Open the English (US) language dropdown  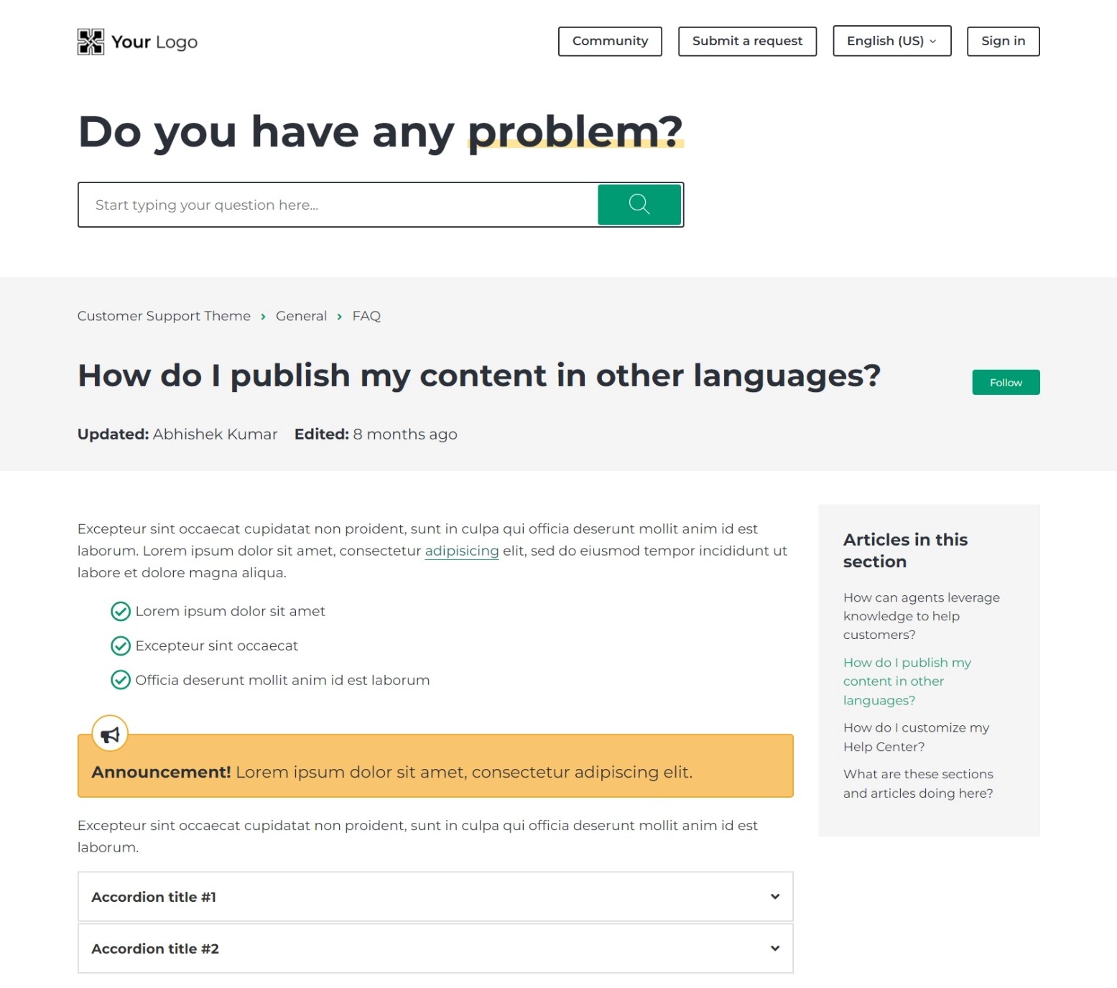tap(891, 41)
